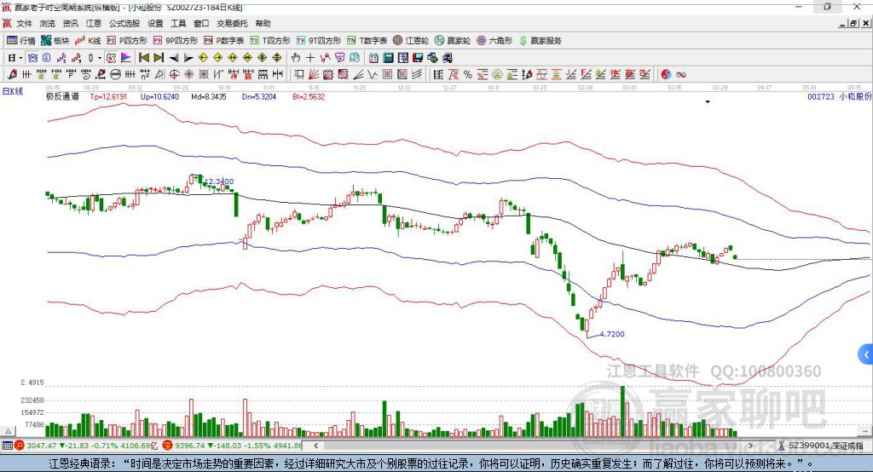Expand the candlestick style dropdown arrow
The image size is (873, 472).
(x=100, y=58)
